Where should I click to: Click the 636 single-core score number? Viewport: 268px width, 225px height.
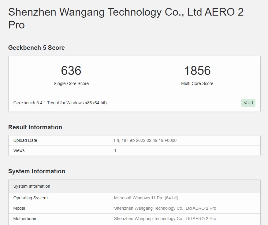(71, 71)
